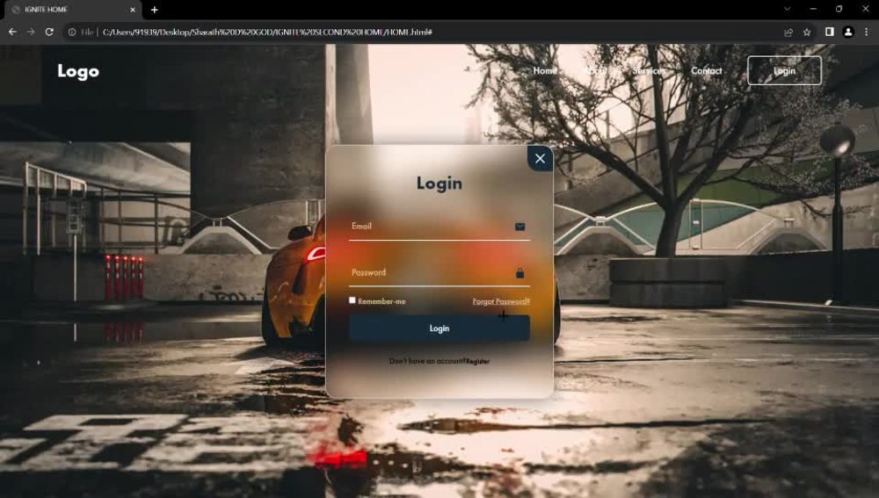Open Services in the navbar
879x498 pixels.
pos(649,70)
